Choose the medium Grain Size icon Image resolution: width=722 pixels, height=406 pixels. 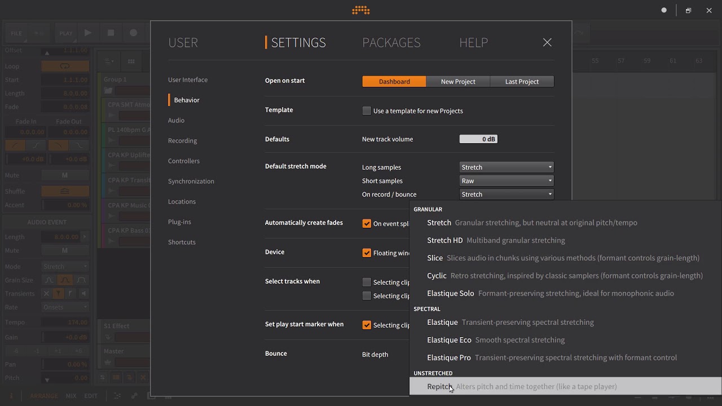coord(65,280)
